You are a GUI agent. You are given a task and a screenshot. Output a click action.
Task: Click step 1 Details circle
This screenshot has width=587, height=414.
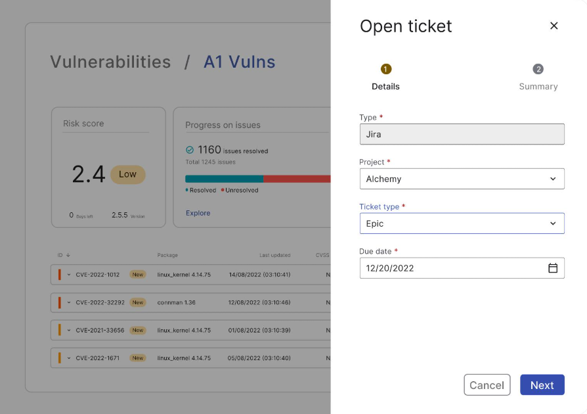click(385, 69)
